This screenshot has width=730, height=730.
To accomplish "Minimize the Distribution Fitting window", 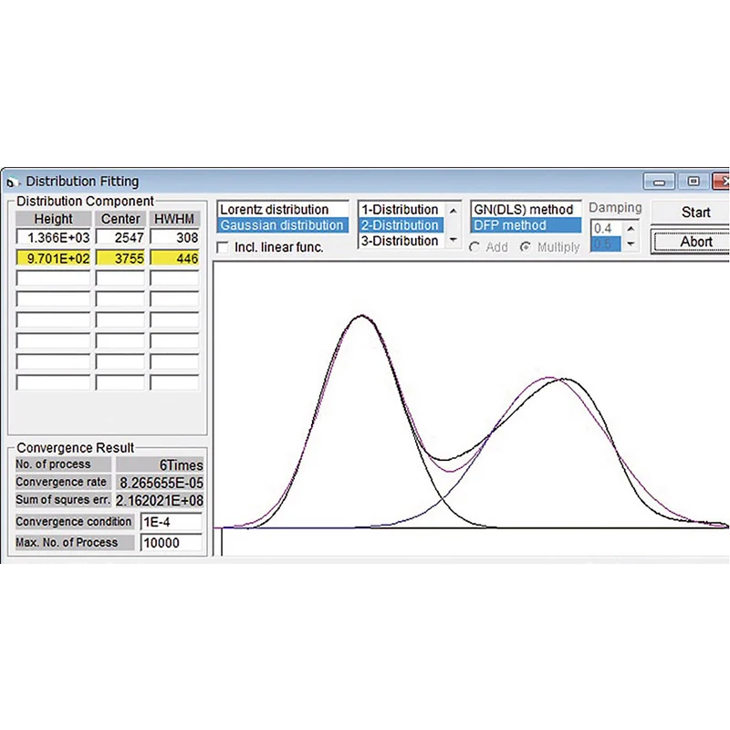I will (x=659, y=182).
